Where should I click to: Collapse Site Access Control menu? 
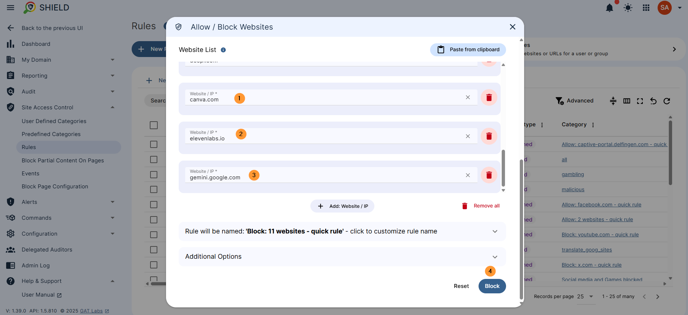(x=112, y=108)
